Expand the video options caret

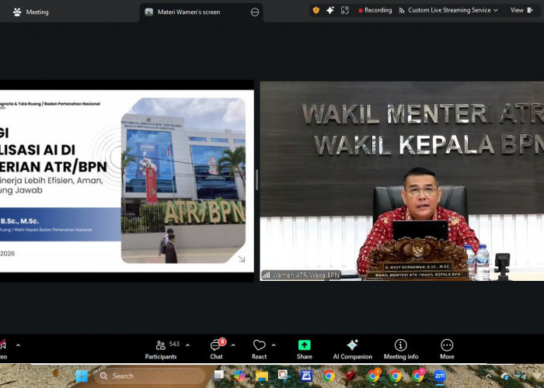tap(18, 345)
